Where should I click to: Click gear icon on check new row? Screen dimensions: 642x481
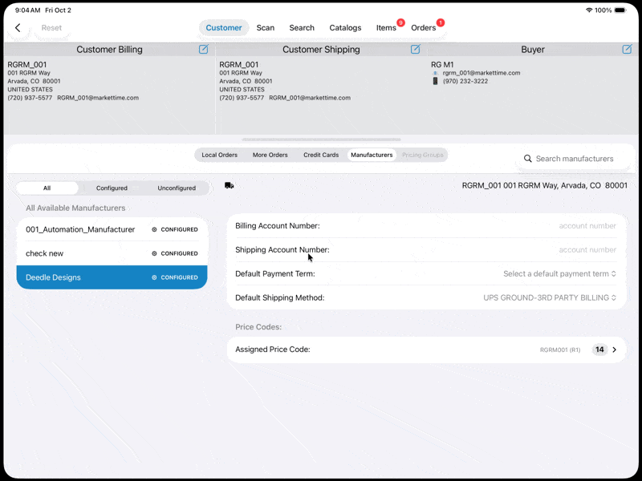tap(154, 253)
